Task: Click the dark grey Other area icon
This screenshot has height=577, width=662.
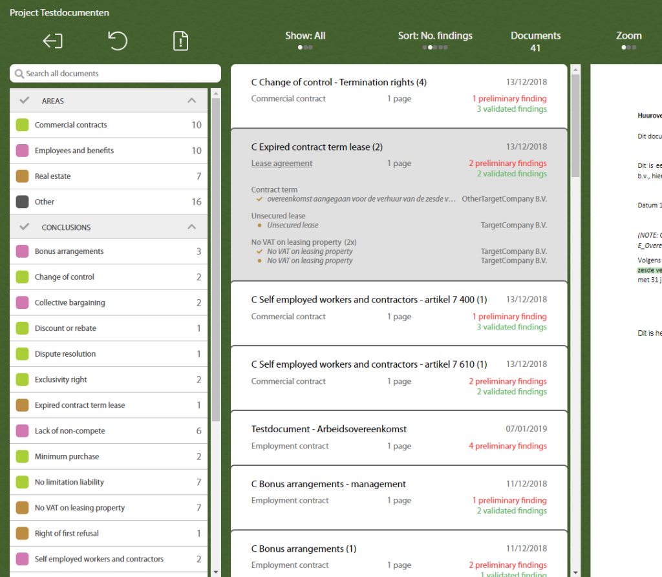Action: pyautogui.click(x=23, y=202)
